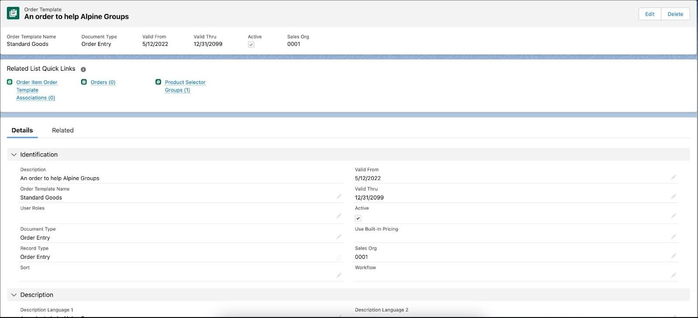Click the pencil icon for the Sort field
698x318 pixels.
point(339,275)
